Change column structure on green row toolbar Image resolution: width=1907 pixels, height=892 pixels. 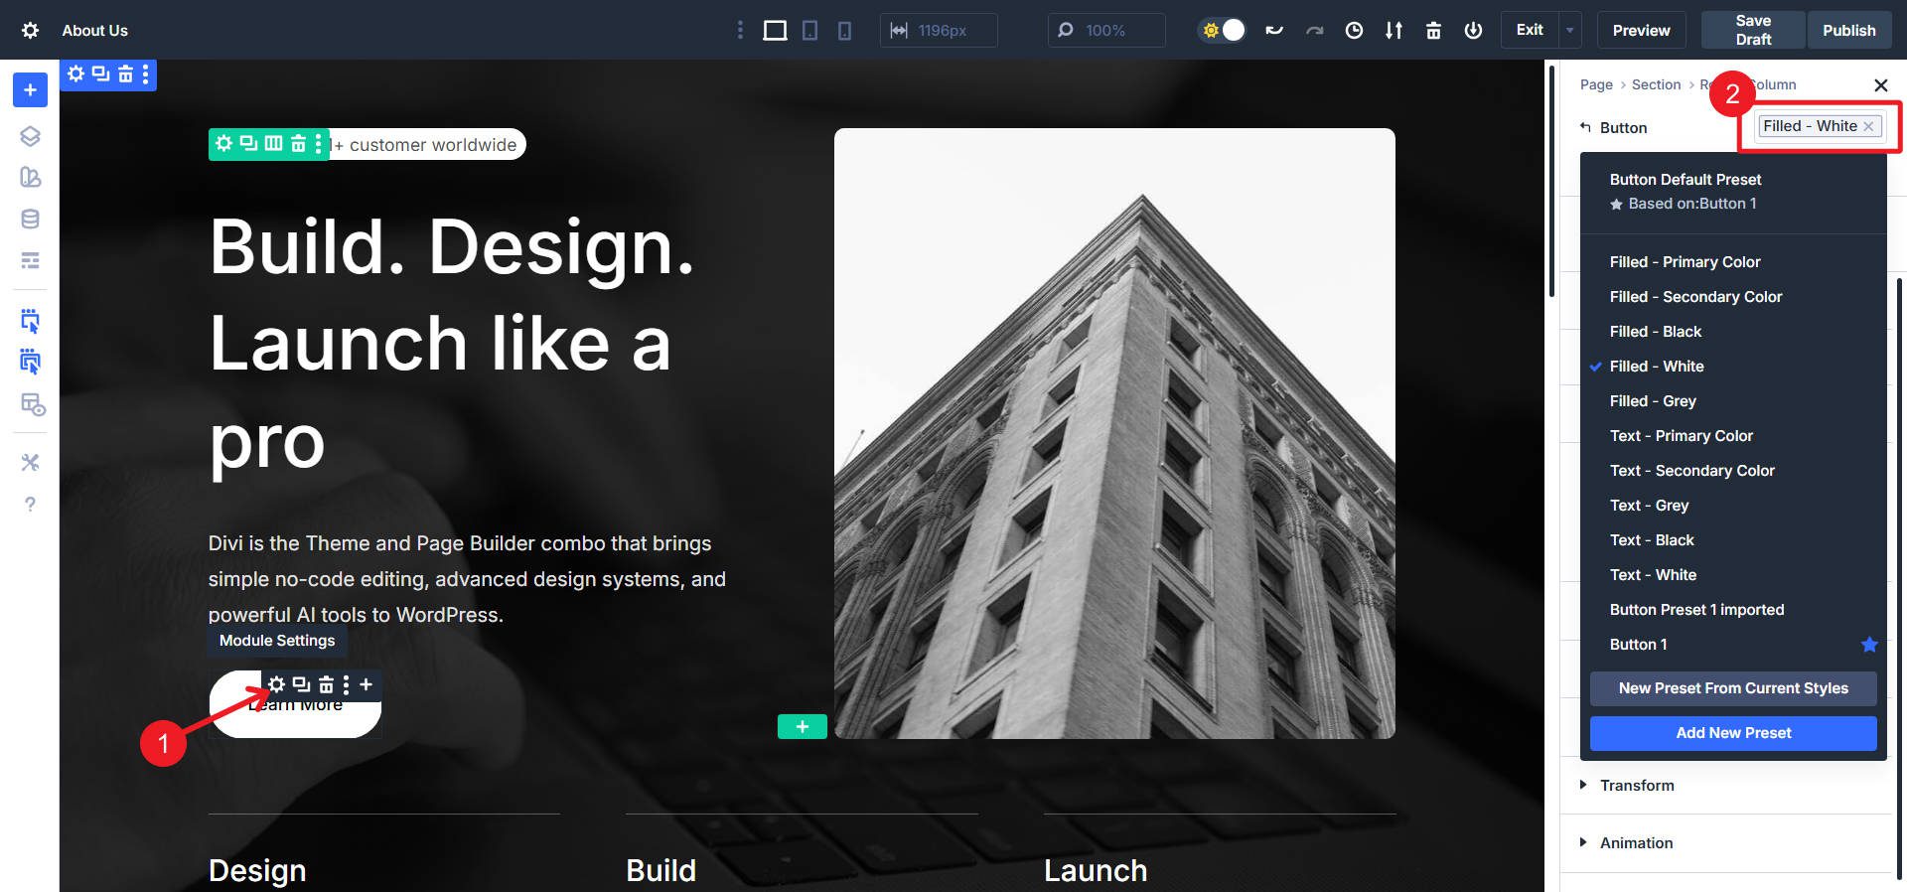click(273, 144)
